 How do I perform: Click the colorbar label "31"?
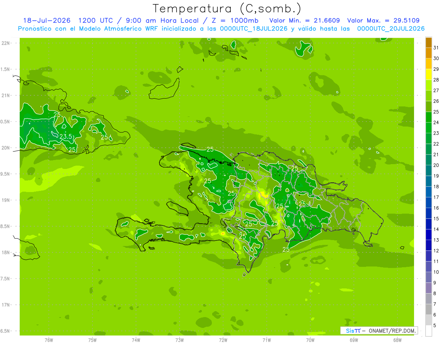coord(436,48)
